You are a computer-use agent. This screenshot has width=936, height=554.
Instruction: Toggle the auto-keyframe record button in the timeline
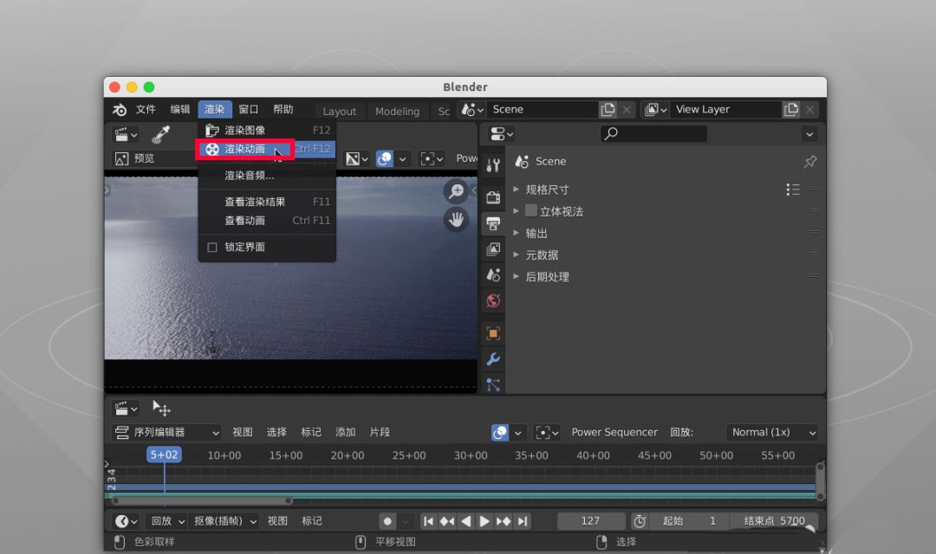387,521
